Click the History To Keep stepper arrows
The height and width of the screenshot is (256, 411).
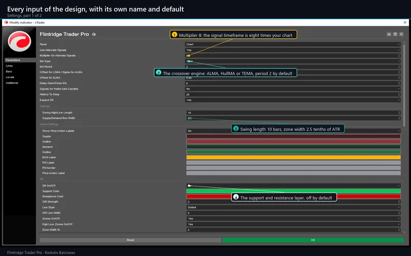point(399,95)
